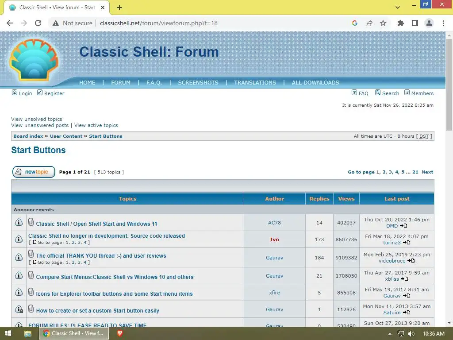This screenshot has height=340, width=453.
Task: Open 'Classic Shell no longer in development' topic
Action: [107, 236]
